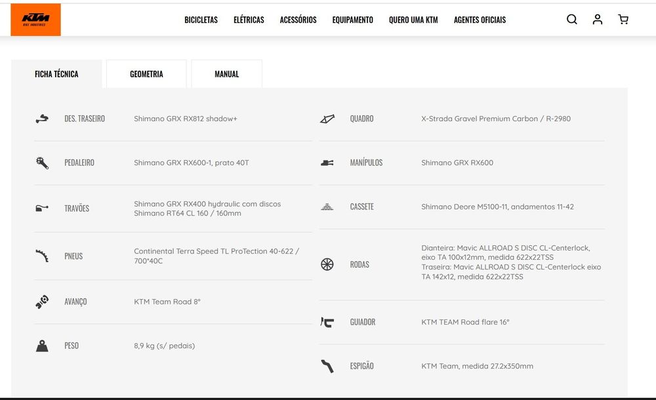656x400 pixels.
Task: Click 'Shimano Deore M5100-11, andamentos 11-42' text
Action: point(497,207)
